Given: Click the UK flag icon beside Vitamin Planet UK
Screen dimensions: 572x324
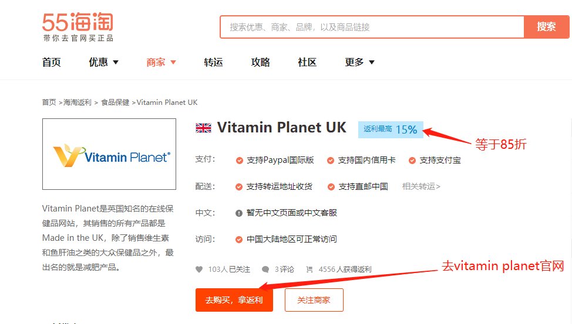Looking at the screenshot, I should point(203,128).
